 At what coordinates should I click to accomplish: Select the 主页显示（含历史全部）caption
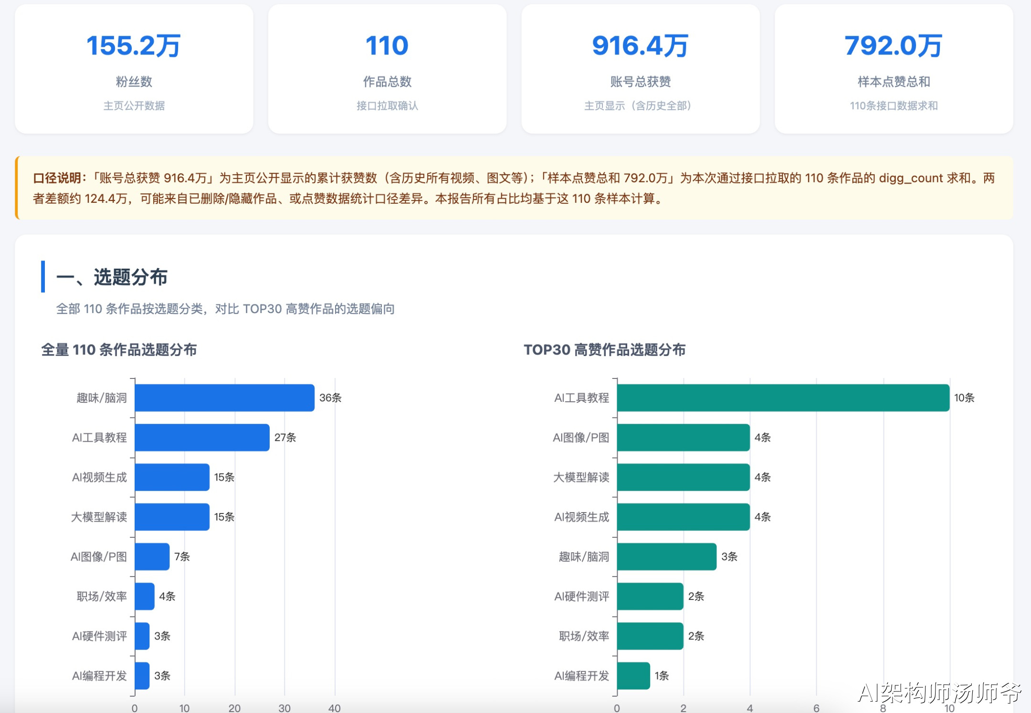[638, 105]
